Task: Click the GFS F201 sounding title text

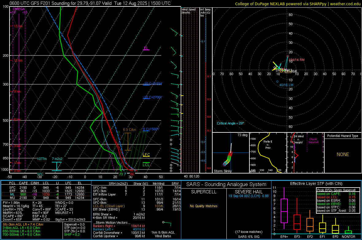Action: point(90,3)
